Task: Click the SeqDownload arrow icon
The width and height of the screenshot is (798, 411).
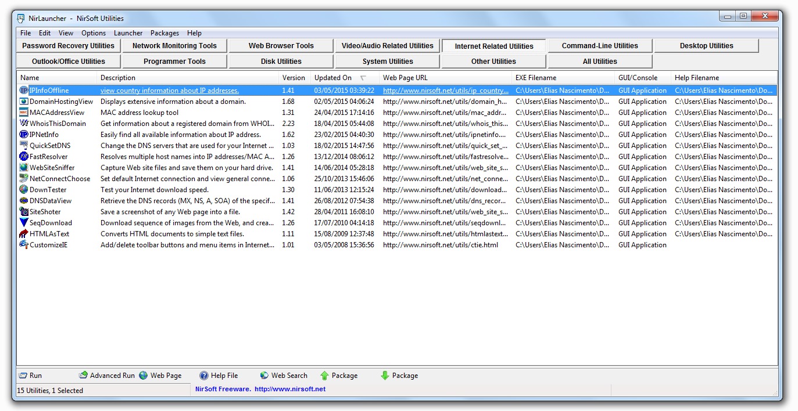Action: tap(24, 223)
